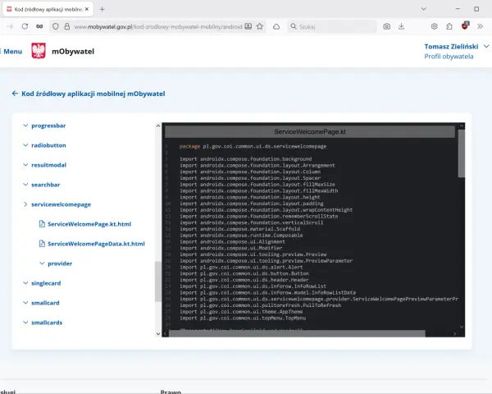The width and height of the screenshot is (492, 394).
Task: Open the ServiceWelcomePageData.kt.html file
Action: (96, 244)
